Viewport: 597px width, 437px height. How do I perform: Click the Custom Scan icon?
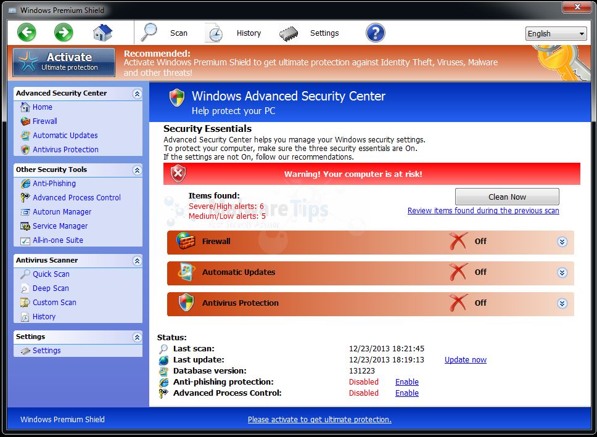point(25,303)
